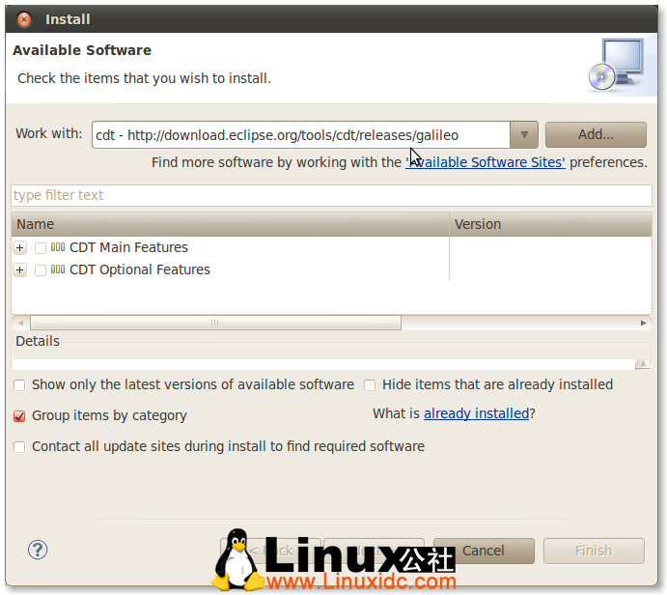Open the 'Available Software Sites' link
The width and height of the screenshot is (667, 595).
pyautogui.click(x=486, y=162)
